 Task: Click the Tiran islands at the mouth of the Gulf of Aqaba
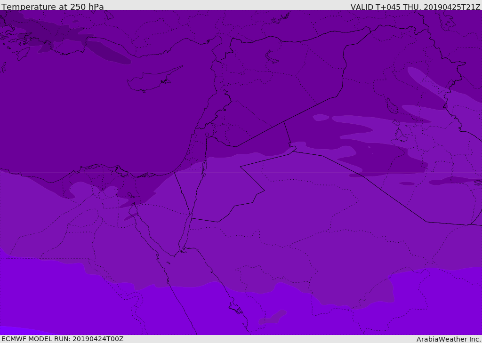click(x=183, y=252)
